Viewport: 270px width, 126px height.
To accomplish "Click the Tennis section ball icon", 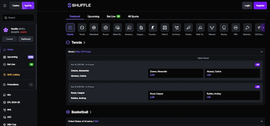I will [68, 42].
